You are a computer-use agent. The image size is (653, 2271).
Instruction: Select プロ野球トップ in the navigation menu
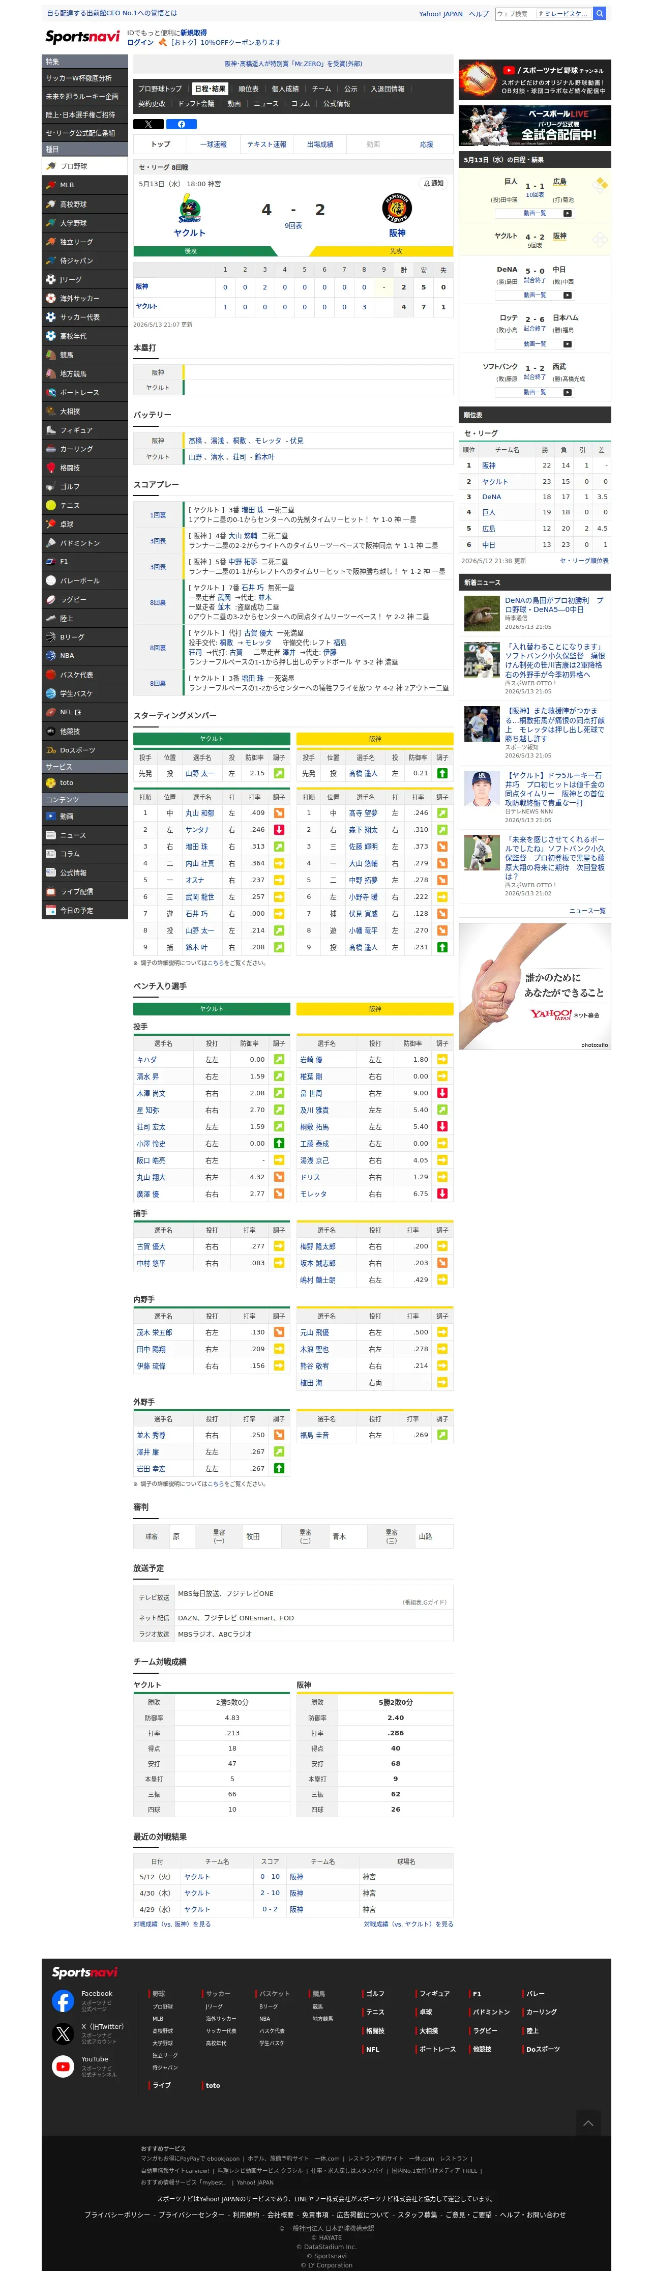coord(160,89)
